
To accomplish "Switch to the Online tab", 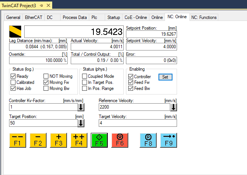I will click(x=157, y=17).
